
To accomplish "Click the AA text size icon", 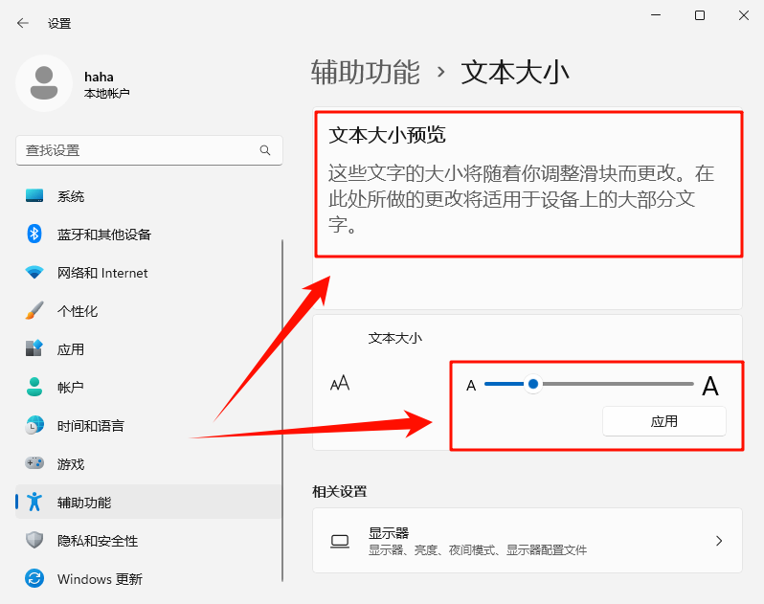I will [x=340, y=383].
